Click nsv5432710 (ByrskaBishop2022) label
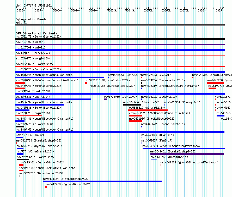The width and height of the screenshot is (232, 197). 39,146
